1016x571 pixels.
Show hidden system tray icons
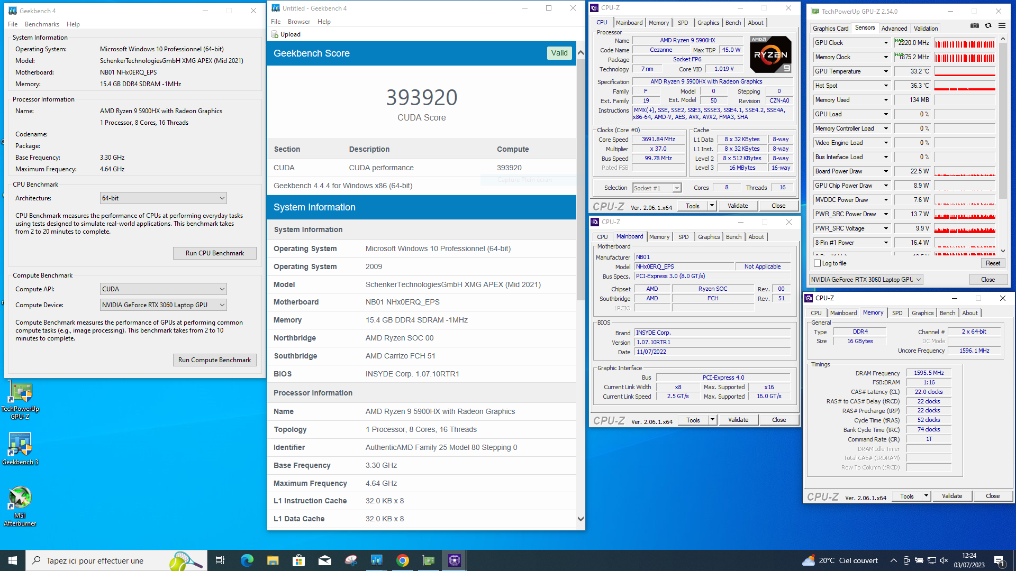894,560
